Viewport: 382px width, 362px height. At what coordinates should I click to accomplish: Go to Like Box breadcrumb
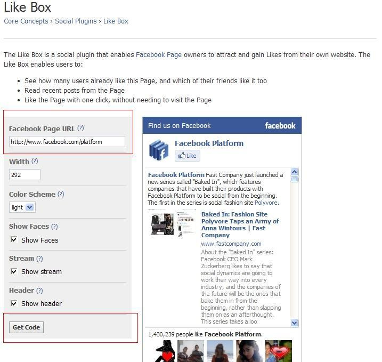tap(116, 21)
